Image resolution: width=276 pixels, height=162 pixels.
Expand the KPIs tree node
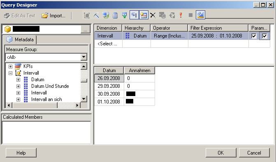tap(10, 66)
